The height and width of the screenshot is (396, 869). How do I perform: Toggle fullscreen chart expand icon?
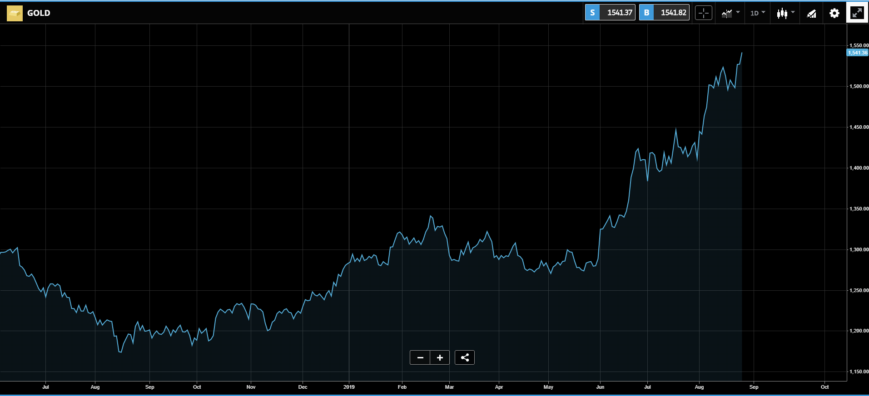click(857, 13)
